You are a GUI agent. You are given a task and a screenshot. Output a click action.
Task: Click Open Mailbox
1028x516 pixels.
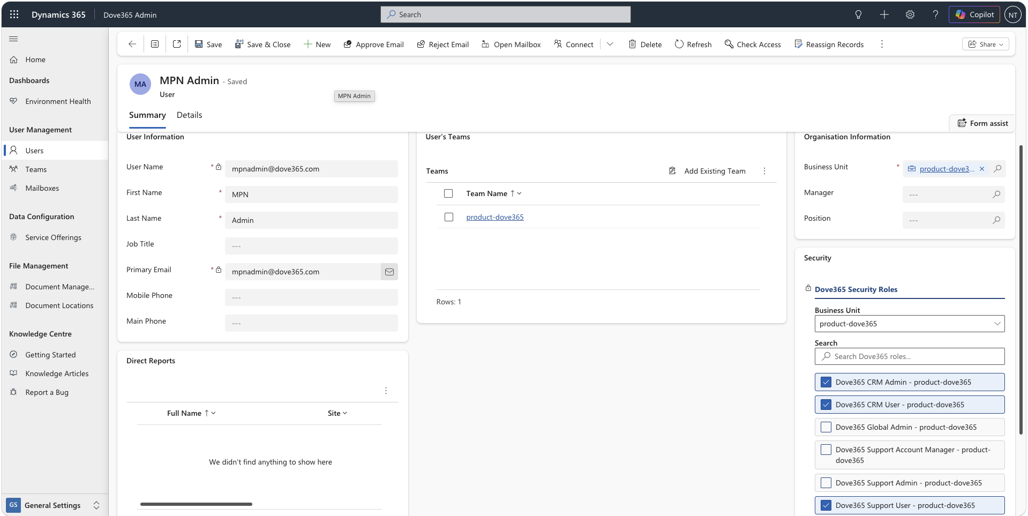[511, 44]
